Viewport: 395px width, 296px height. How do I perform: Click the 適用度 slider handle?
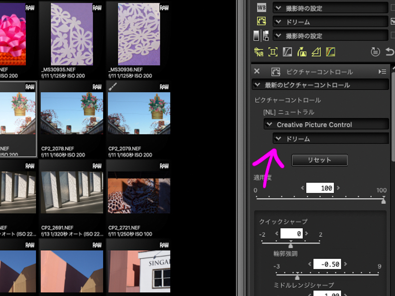point(384,201)
